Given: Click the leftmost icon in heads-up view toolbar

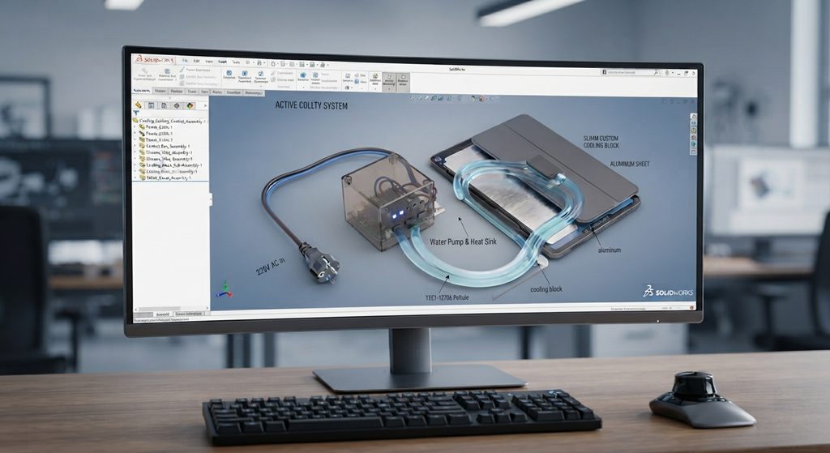Looking at the screenshot, I should [412, 98].
